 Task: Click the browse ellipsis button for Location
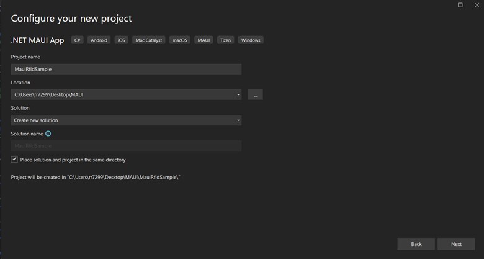click(255, 95)
